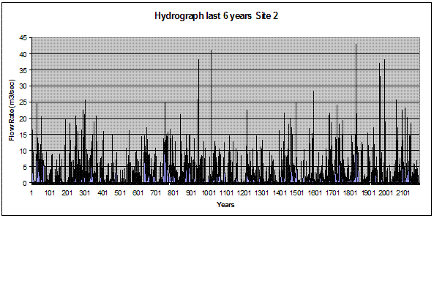Click the x-axis label '1301'
This screenshot has width=434, height=281.
(262, 192)
